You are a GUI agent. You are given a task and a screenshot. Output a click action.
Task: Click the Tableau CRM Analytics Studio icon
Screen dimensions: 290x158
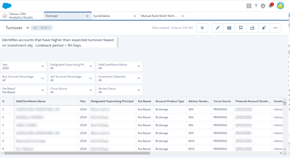[x=5, y=16]
